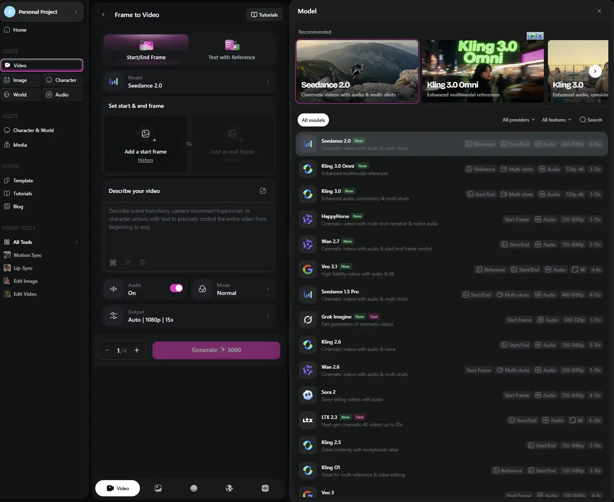Select Image under Create

[21, 80]
